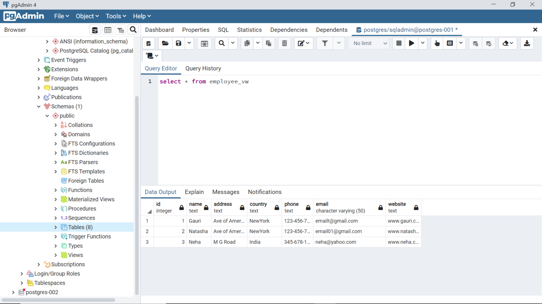Viewport: 542px width, 304px height.
Task: Stop the running query with the square icon
Action: click(399, 43)
